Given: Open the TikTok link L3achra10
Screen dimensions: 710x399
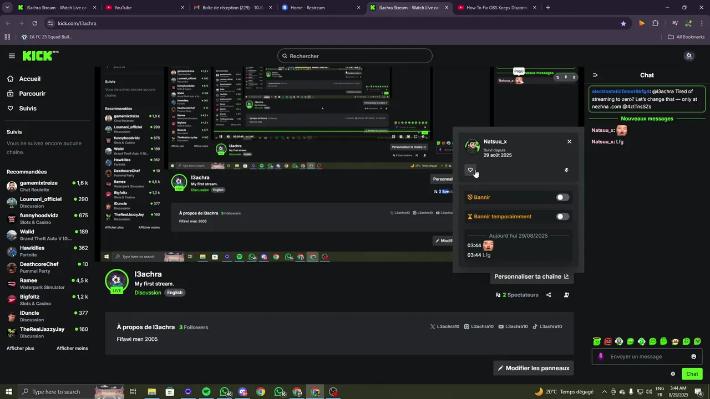Looking at the screenshot, I should 547,326.
